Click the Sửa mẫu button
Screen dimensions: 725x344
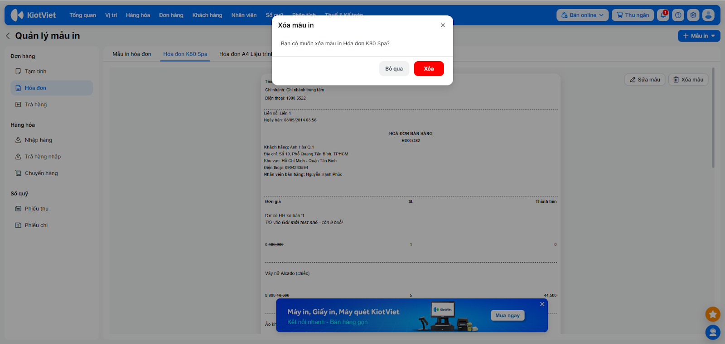(645, 80)
